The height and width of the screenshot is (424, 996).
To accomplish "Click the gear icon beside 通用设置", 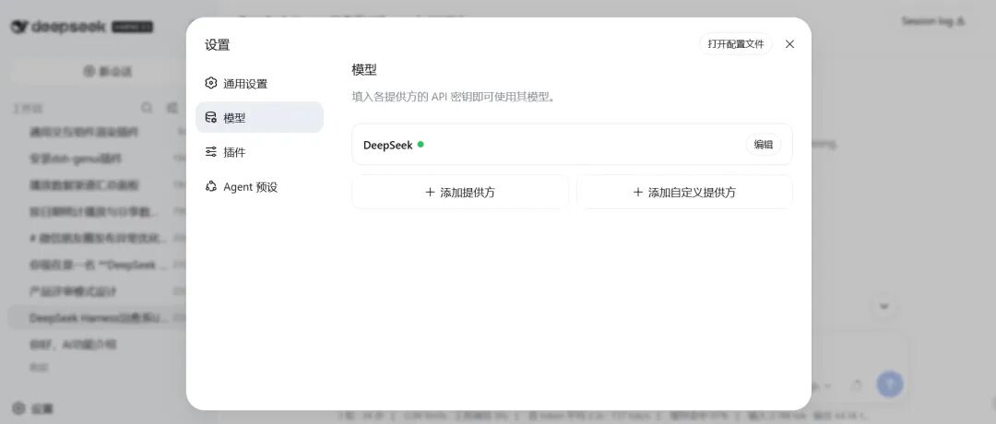I will click(x=211, y=83).
